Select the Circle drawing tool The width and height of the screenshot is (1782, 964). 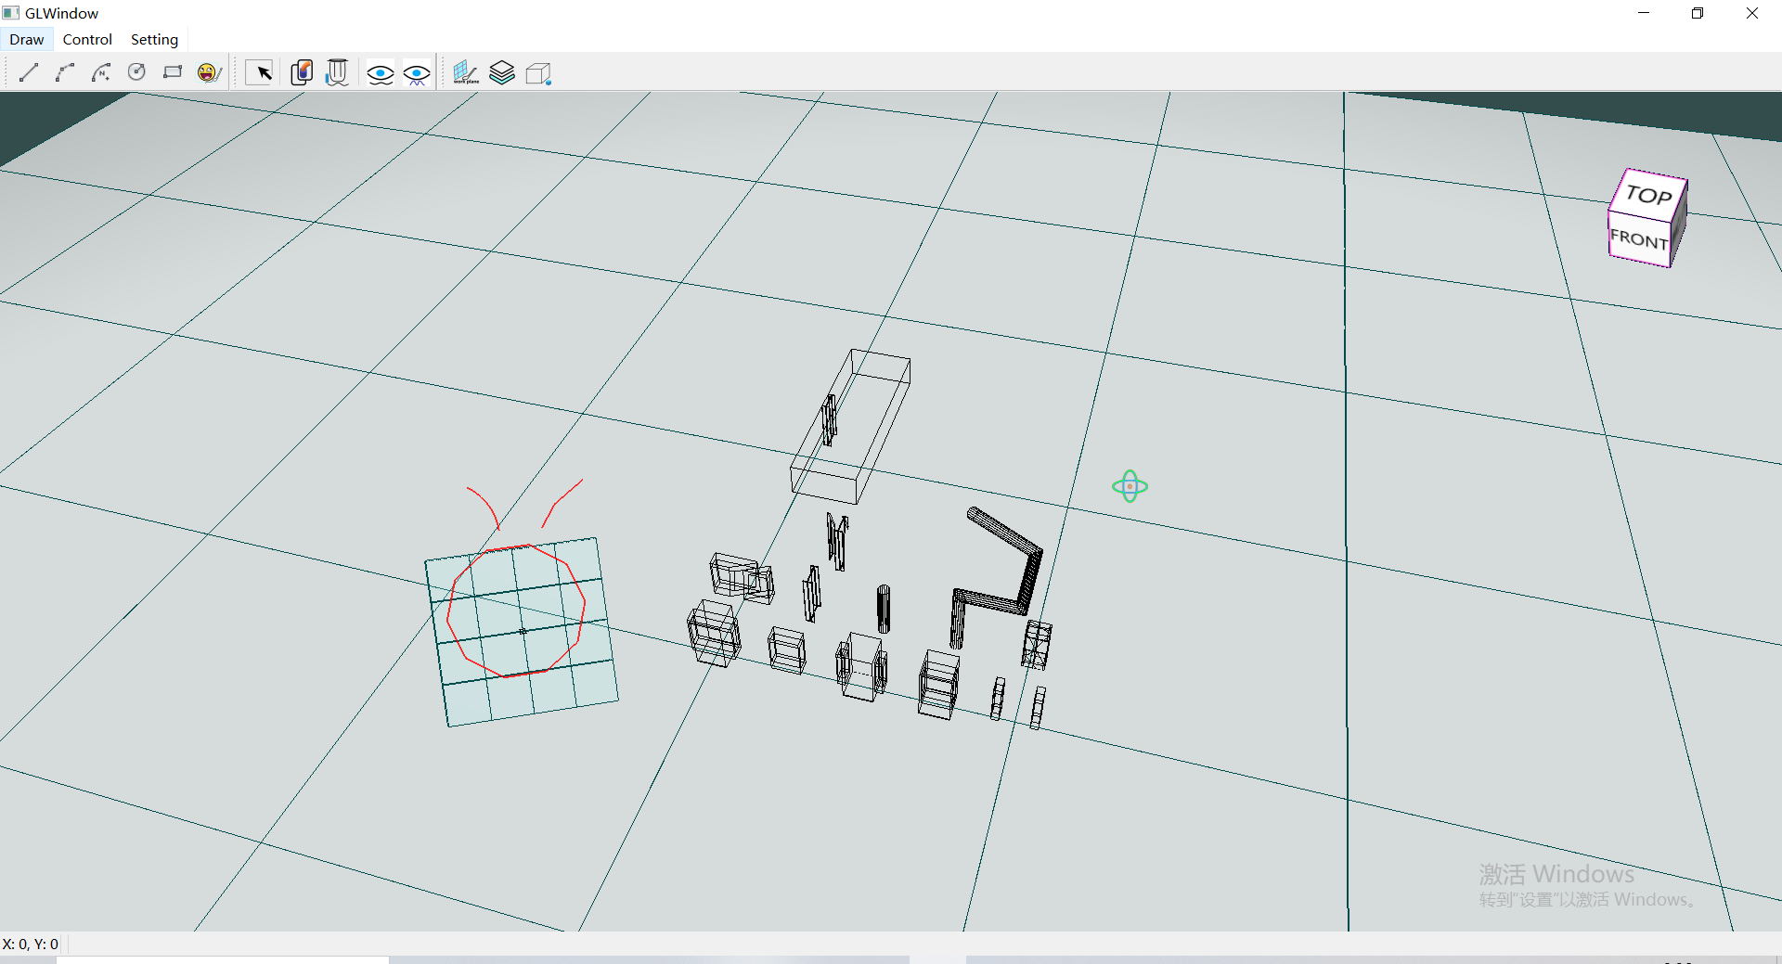coord(136,72)
